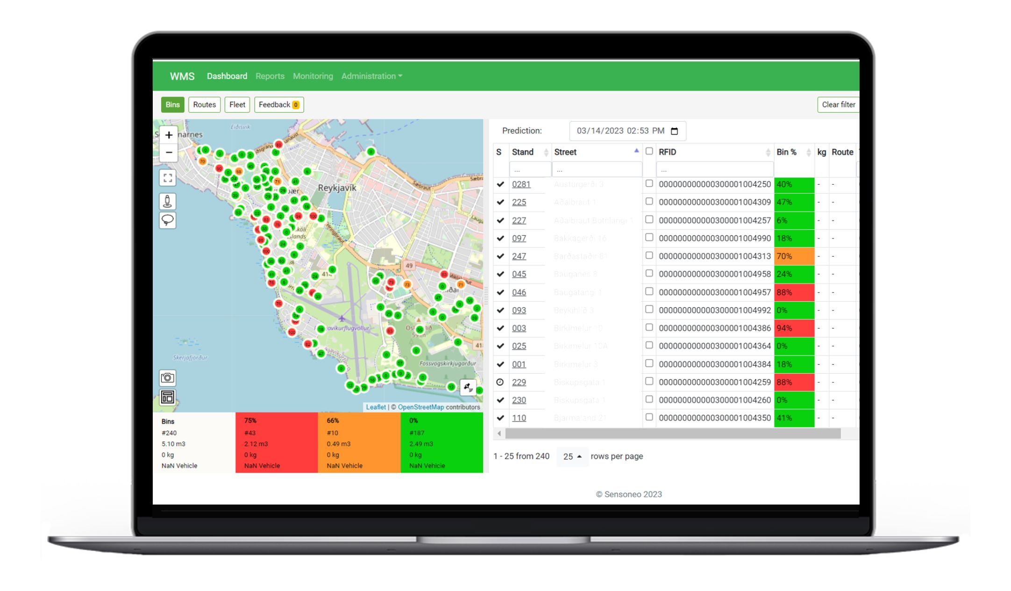
Task: Click the red 75% bins summary tile
Action: (x=277, y=443)
